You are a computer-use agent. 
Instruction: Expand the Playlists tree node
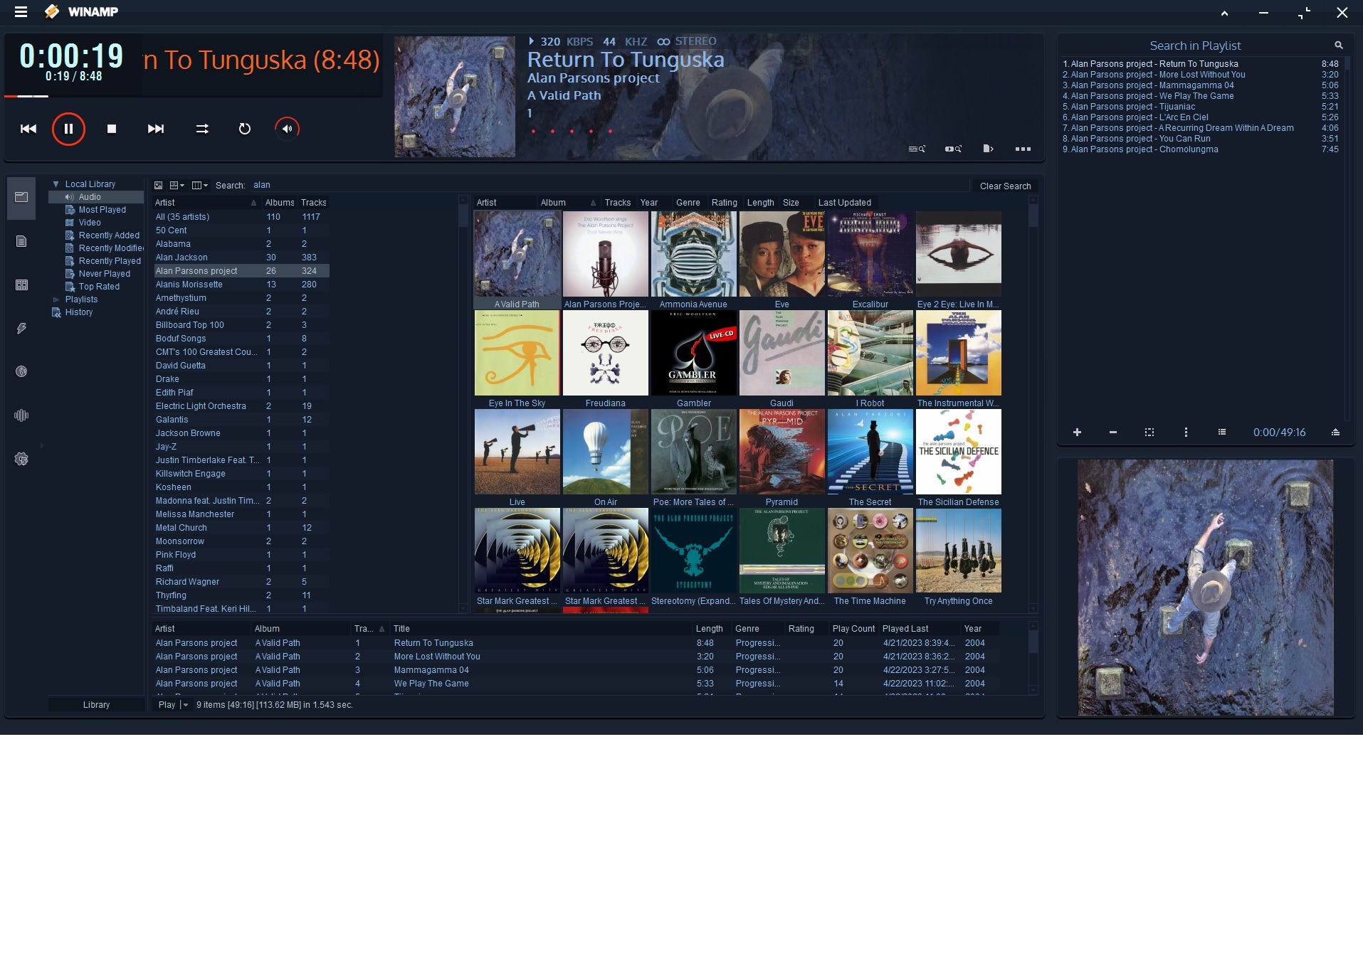[x=56, y=299]
